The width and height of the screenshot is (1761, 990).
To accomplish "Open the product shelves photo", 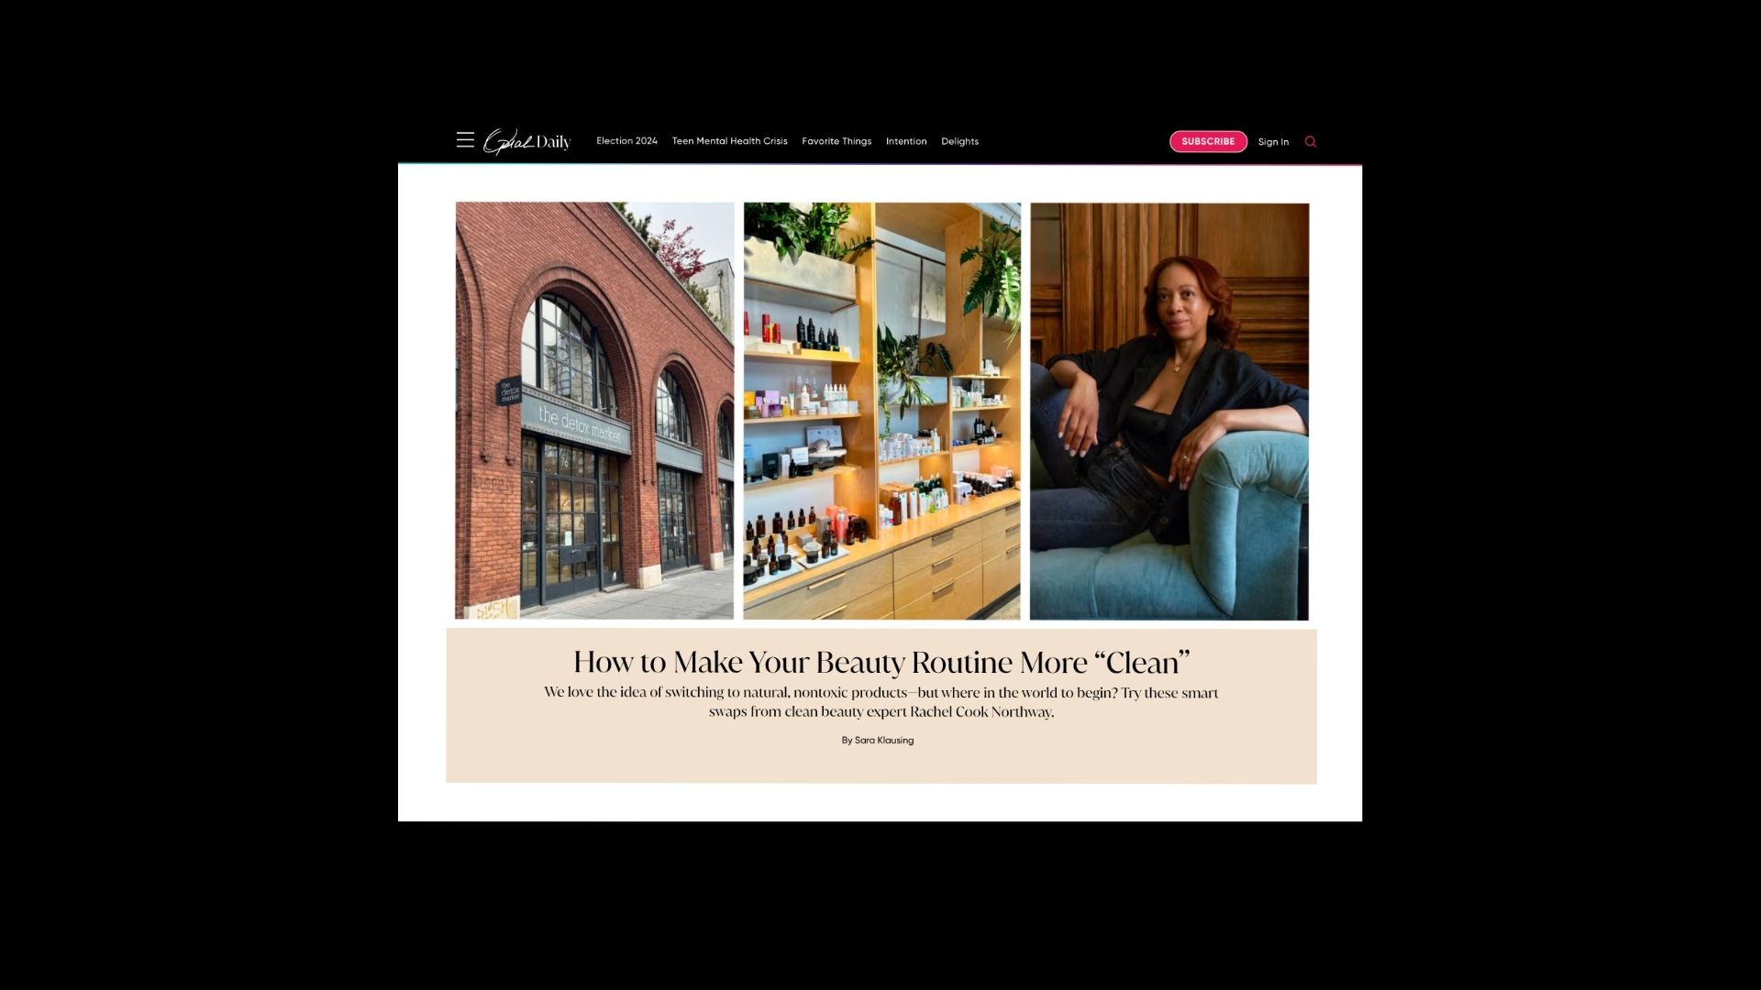I will click(881, 411).
